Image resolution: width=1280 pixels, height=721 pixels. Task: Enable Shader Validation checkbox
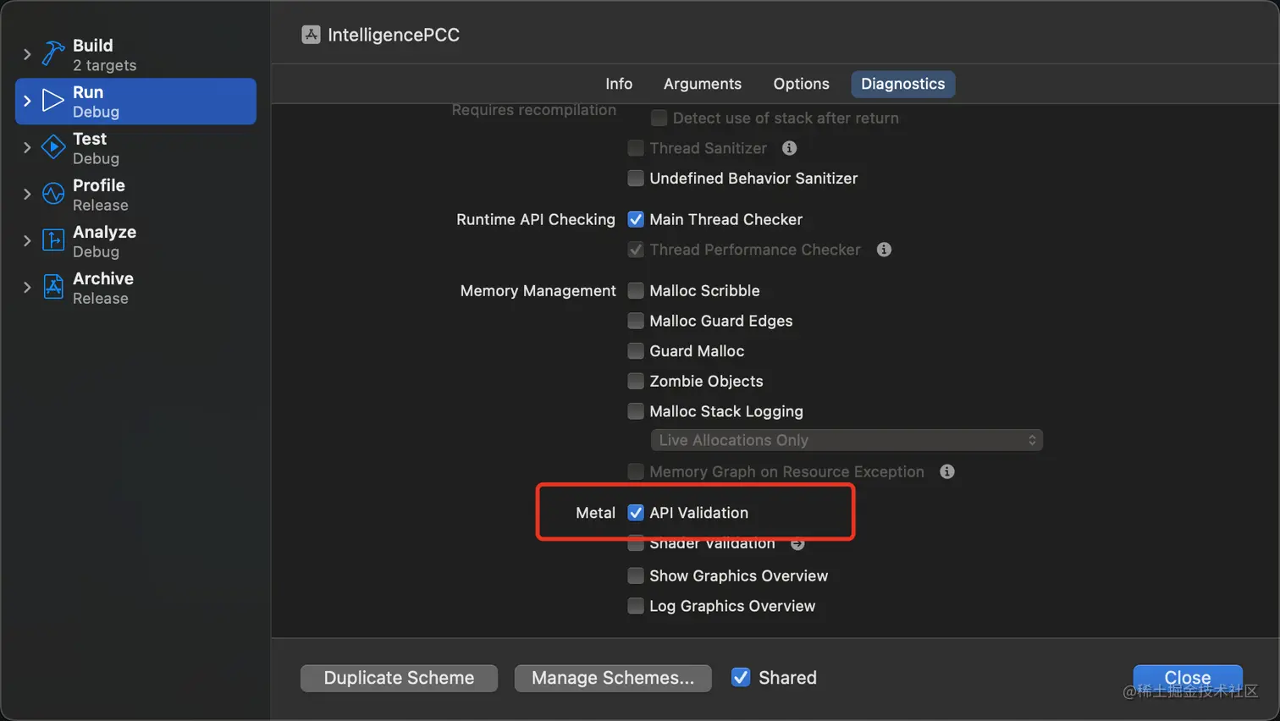(x=636, y=544)
